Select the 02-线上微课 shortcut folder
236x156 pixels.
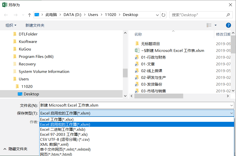(x=152, y=71)
